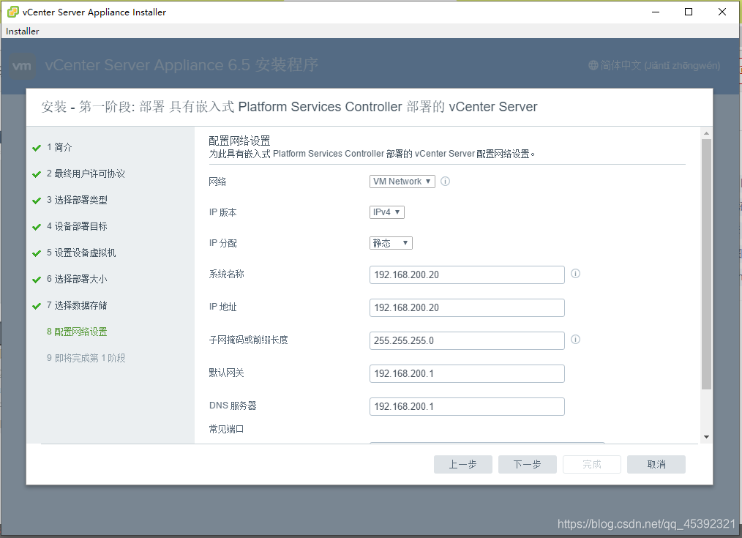Go to step 1 简介

pos(59,147)
